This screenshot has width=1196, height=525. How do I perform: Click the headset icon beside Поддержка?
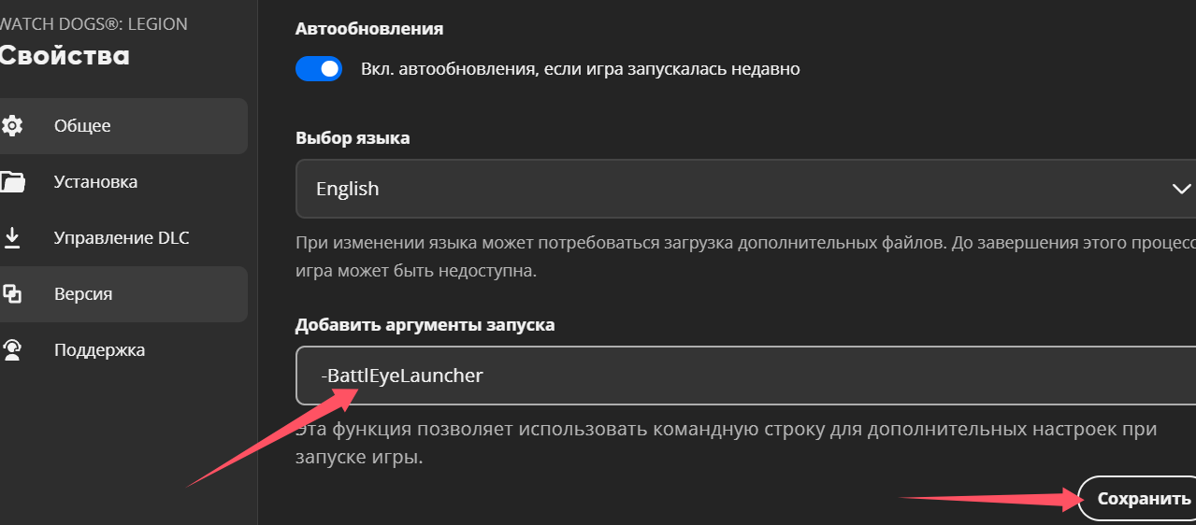click(x=11, y=350)
